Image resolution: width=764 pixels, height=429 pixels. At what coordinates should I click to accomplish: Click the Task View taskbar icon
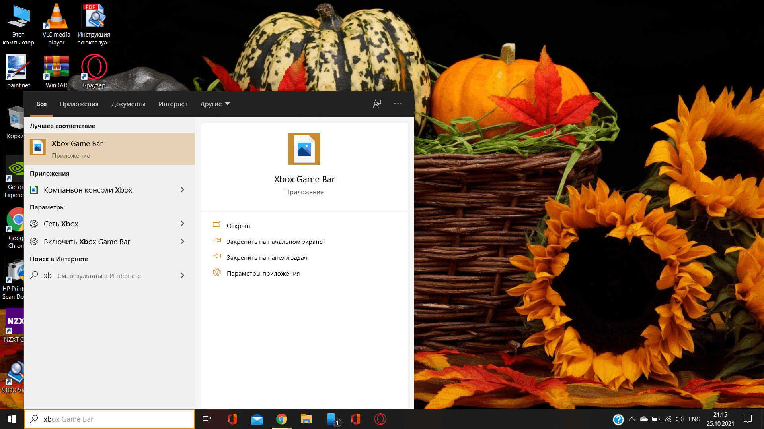tap(207, 419)
